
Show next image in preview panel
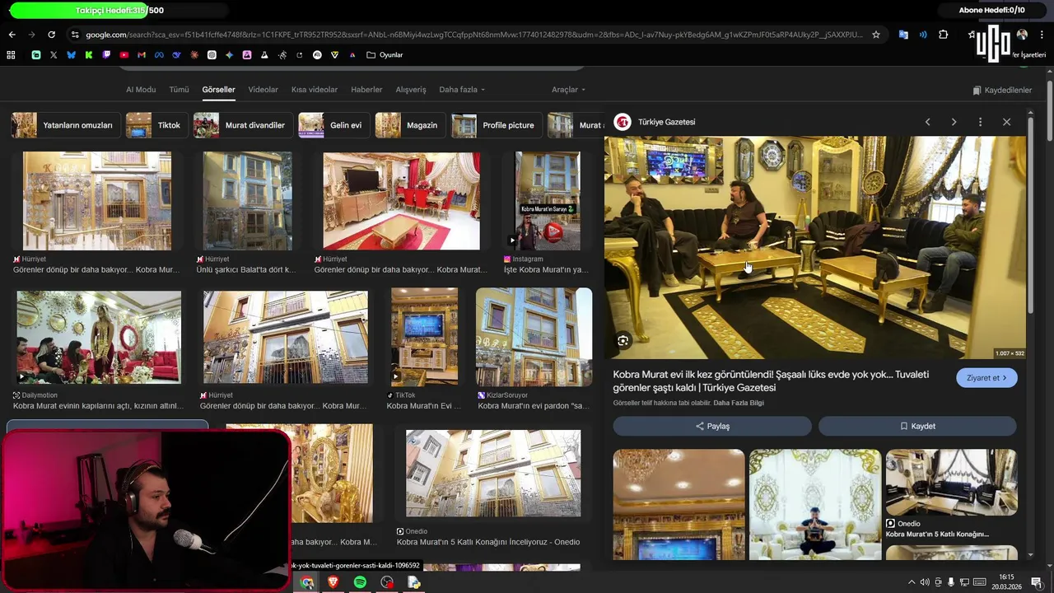pos(954,122)
